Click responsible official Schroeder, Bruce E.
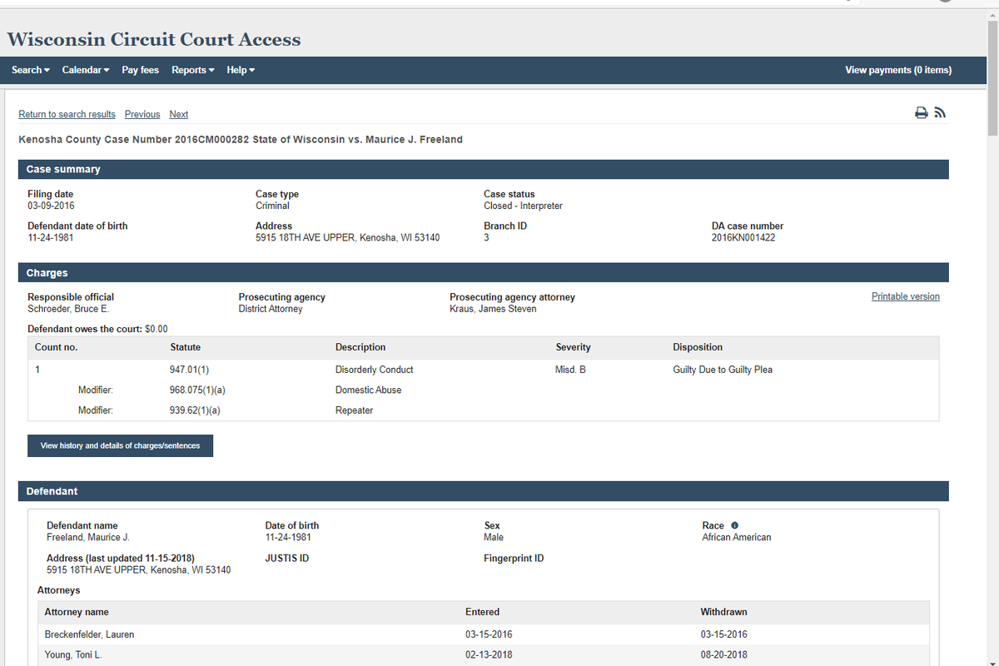999x666 pixels. point(68,309)
